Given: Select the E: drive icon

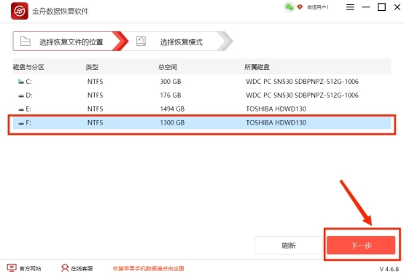Looking at the screenshot, I should click(x=21, y=109).
